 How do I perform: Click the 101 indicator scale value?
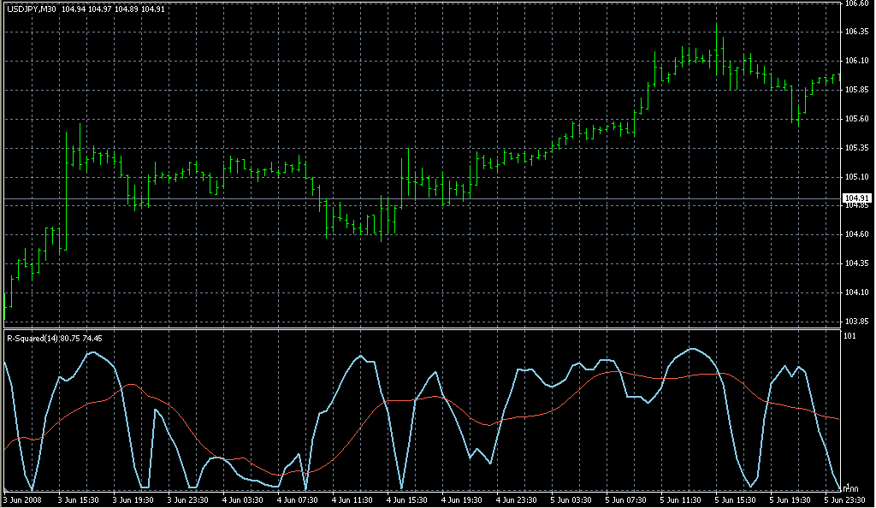pos(849,336)
